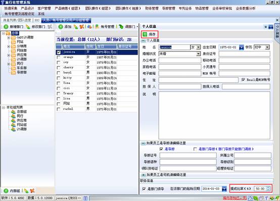Screen dimensions: 280x201
Task: Click the T icon in the bottom-right tray
Action: coord(266,198)
